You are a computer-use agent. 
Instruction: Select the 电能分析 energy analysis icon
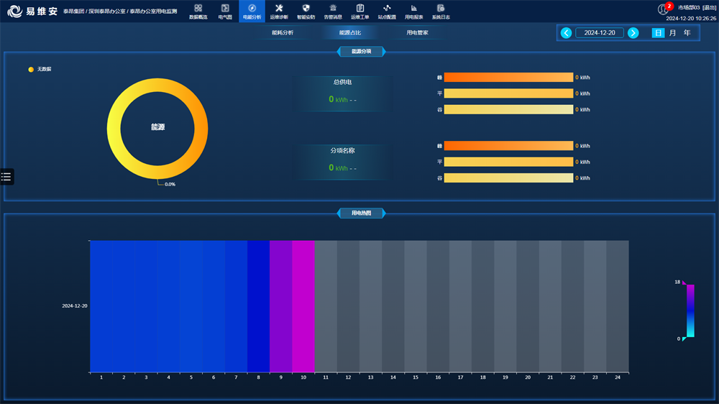click(252, 12)
